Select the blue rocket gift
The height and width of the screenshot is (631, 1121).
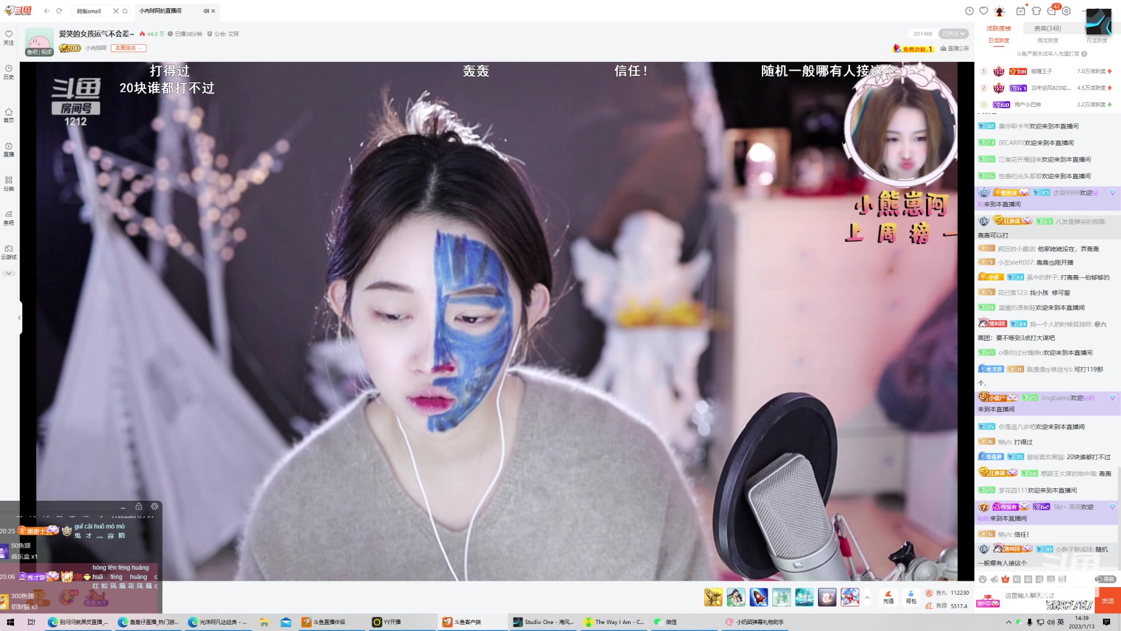tap(758, 597)
